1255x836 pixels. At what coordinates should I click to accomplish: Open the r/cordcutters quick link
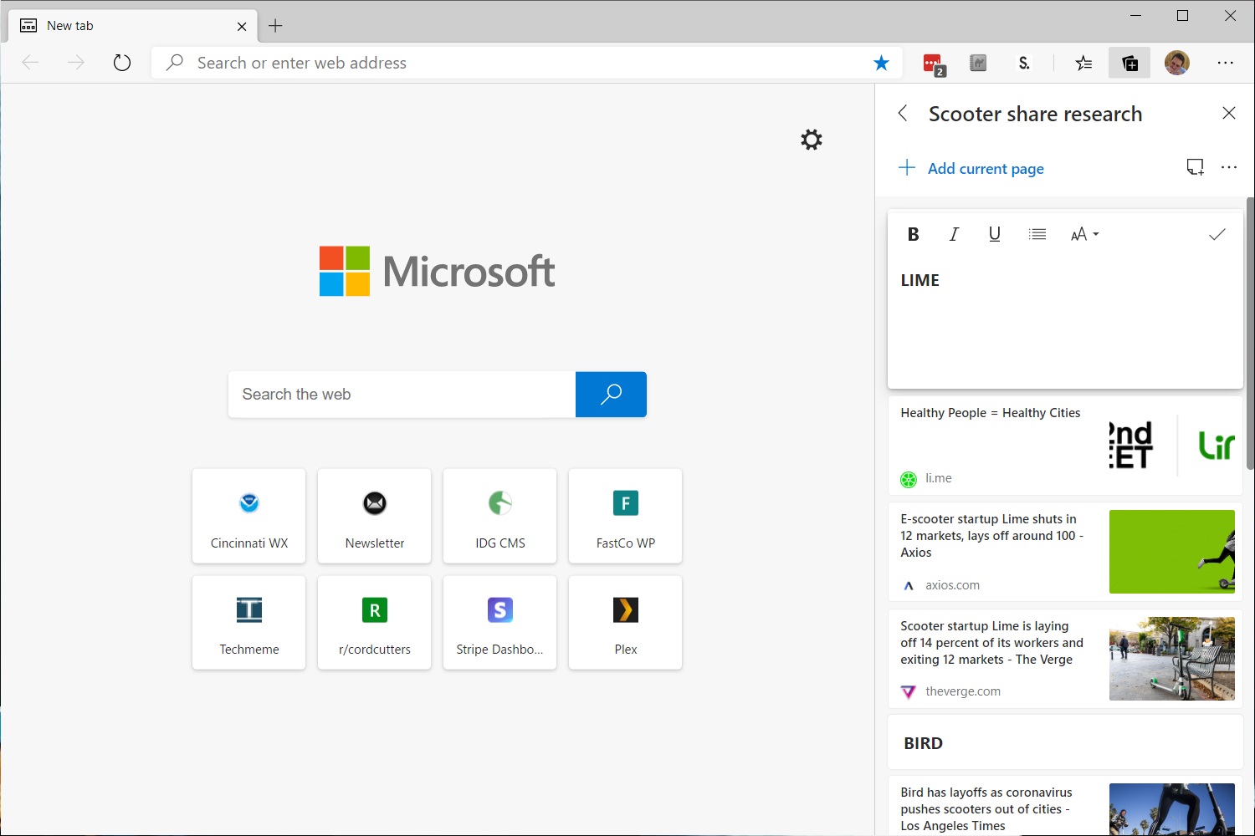pyautogui.click(x=375, y=622)
